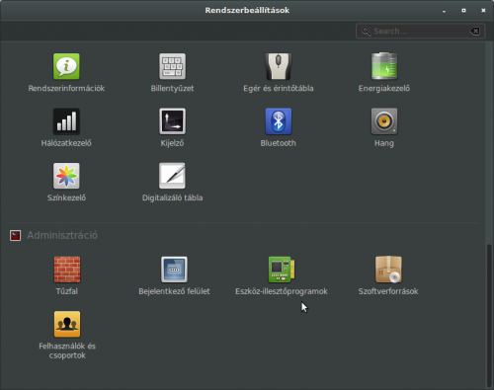This screenshot has height=390, width=494.
Task: Click the Bejelentkező felület text label
Action: point(174,291)
